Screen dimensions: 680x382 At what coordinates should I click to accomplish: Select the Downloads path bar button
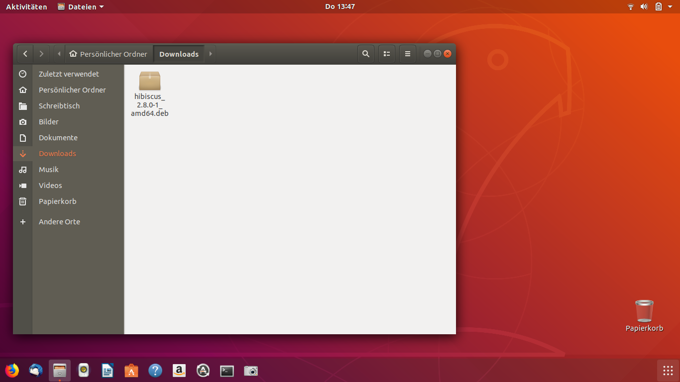pos(179,54)
